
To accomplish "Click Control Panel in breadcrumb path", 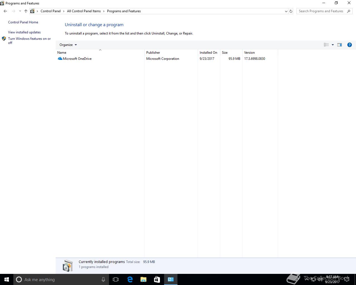I will (51, 11).
